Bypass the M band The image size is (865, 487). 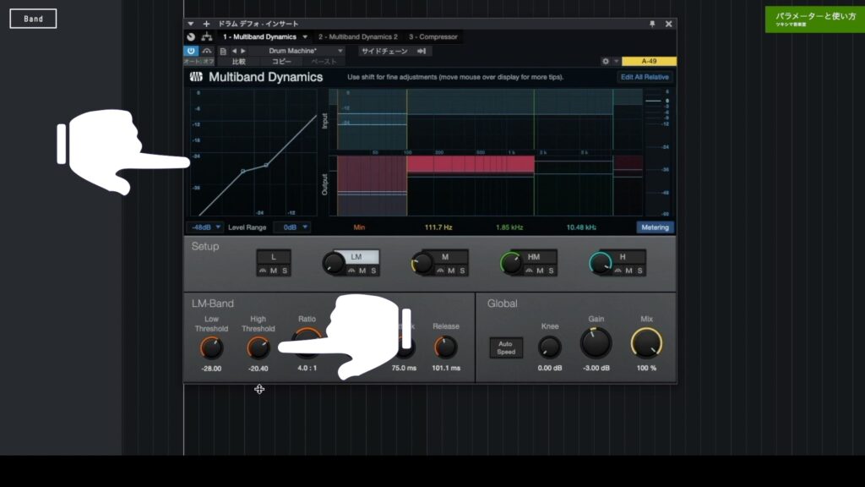[x=440, y=271]
